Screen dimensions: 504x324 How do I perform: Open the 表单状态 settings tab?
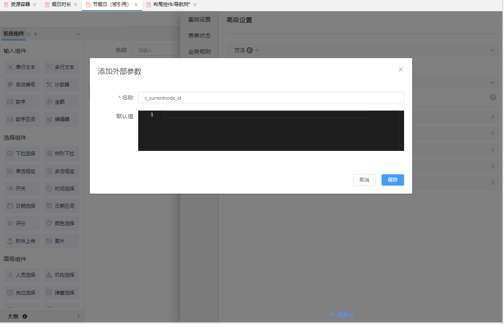click(x=199, y=36)
